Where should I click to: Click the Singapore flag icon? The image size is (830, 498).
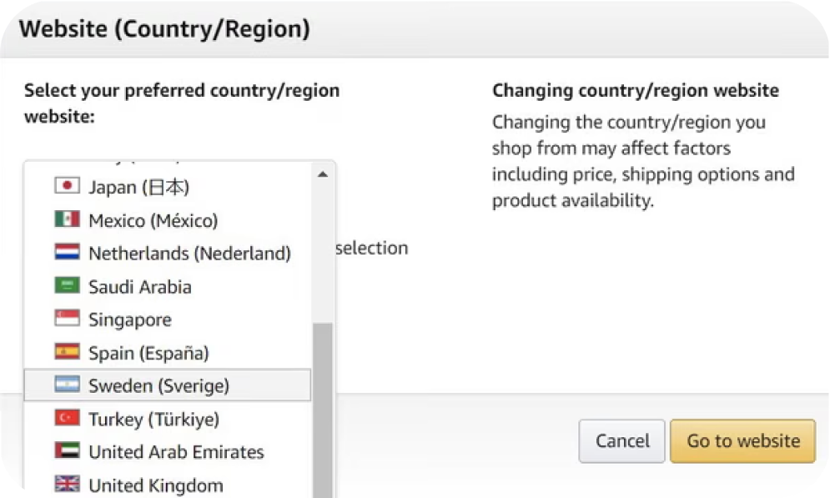click(x=67, y=319)
